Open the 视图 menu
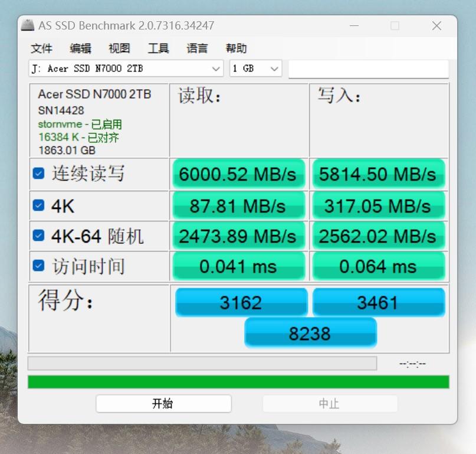This screenshot has height=454, width=476. coord(119,48)
